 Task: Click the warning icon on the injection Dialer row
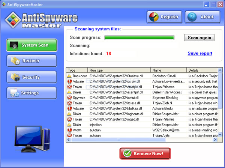coord(69,124)
